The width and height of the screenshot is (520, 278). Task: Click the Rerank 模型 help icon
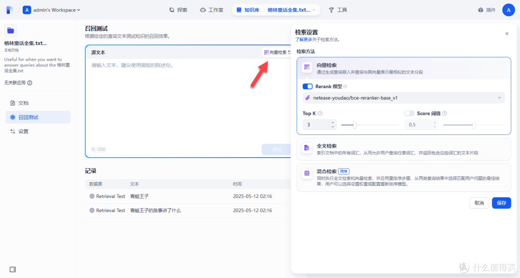(345, 87)
